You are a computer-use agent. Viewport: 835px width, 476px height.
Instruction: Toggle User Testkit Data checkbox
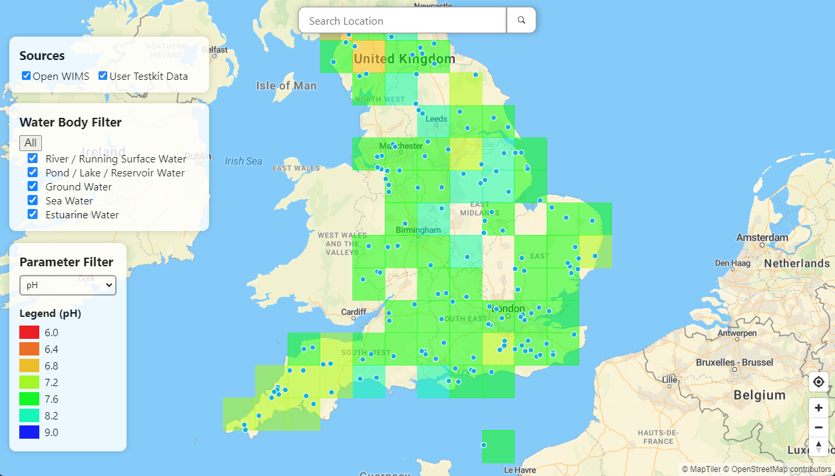click(x=103, y=76)
